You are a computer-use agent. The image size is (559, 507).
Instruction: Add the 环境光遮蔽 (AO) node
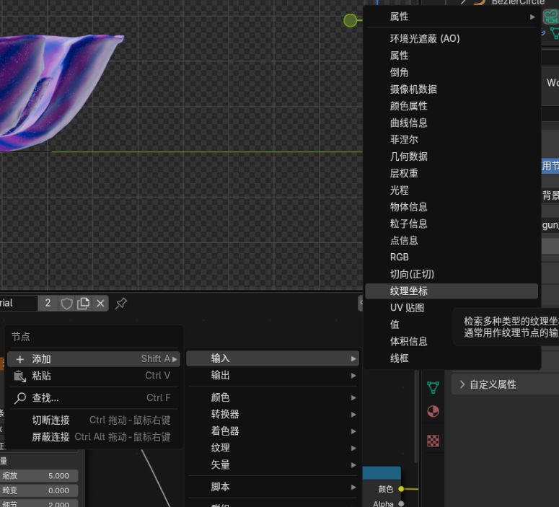(452, 38)
